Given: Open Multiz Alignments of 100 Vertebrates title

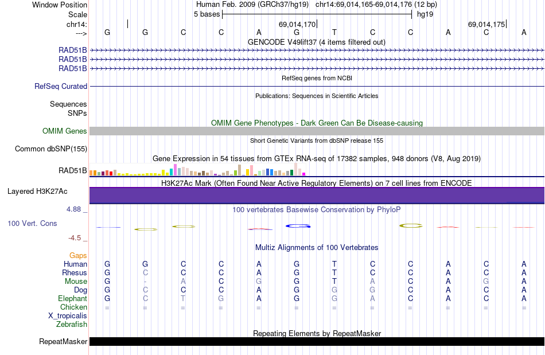Looking at the screenshot, I should click(317, 247).
